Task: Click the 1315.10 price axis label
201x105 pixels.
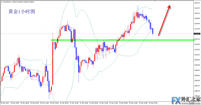Action: [x=197, y=39]
